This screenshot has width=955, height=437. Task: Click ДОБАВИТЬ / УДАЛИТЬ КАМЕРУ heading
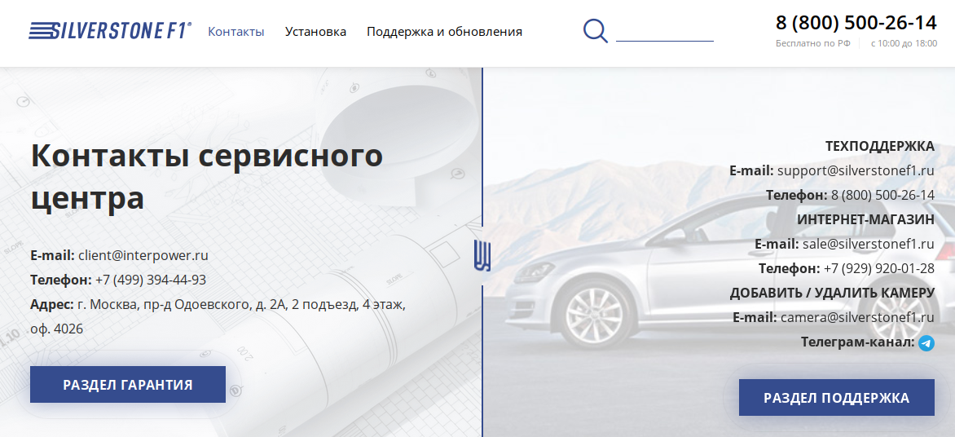(x=833, y=294)
